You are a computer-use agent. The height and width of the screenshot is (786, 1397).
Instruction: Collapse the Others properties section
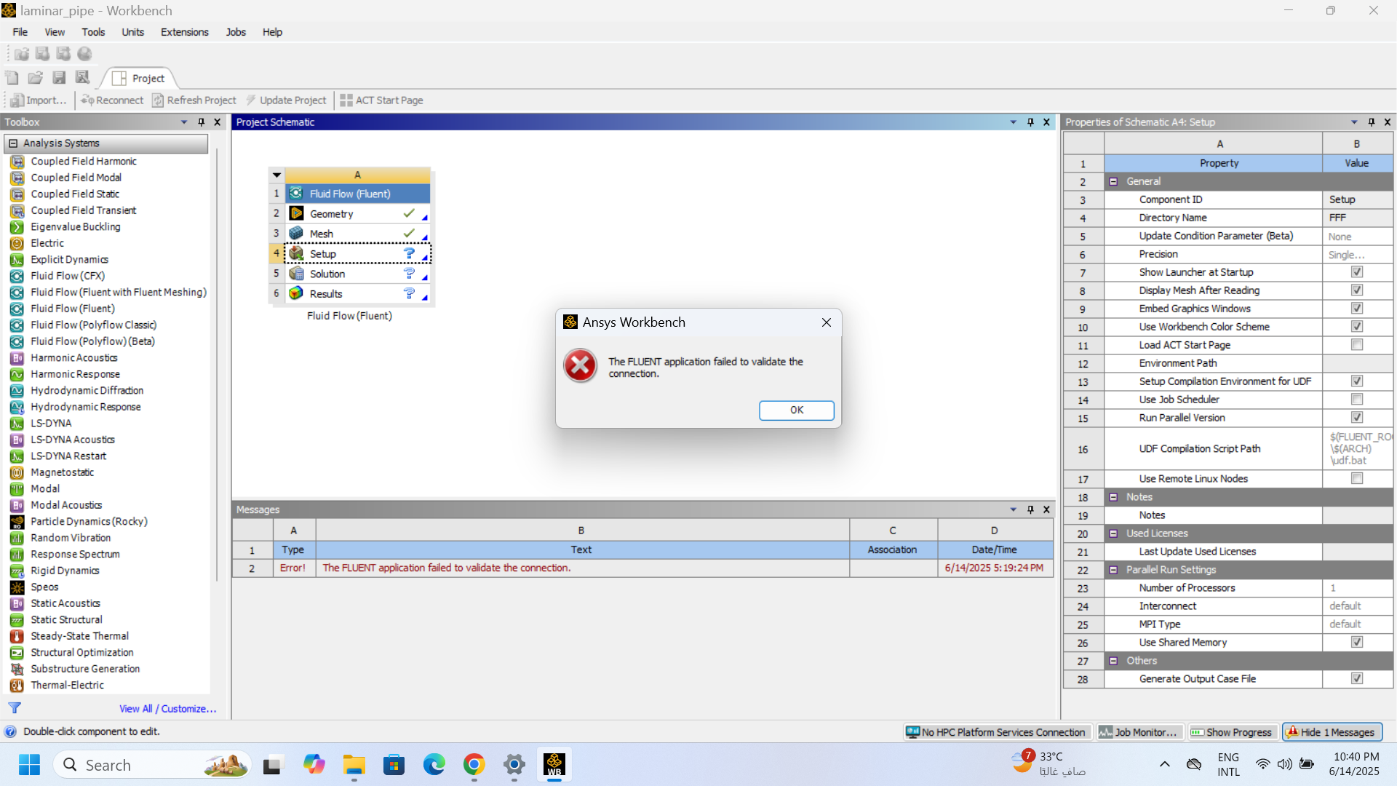pyautogui.click(x=1113, y=661)
